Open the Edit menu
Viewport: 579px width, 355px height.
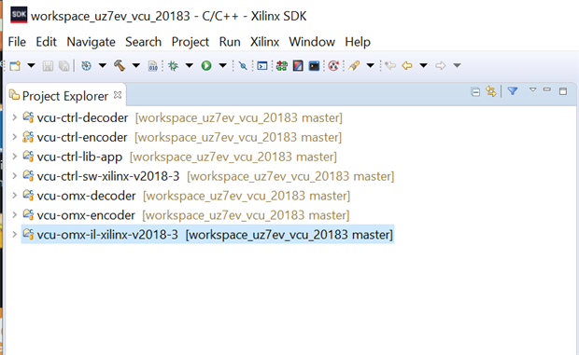click(46, 42)
